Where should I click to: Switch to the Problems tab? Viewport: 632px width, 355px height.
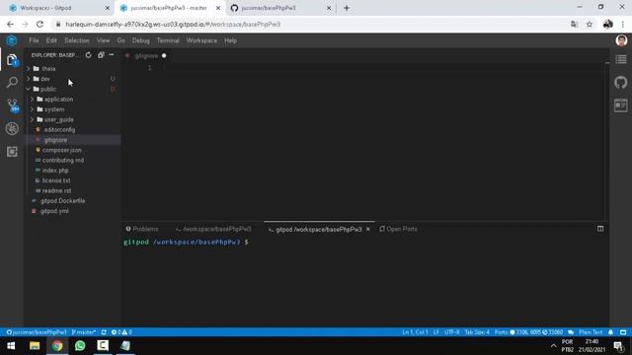[x=142, y=229]
